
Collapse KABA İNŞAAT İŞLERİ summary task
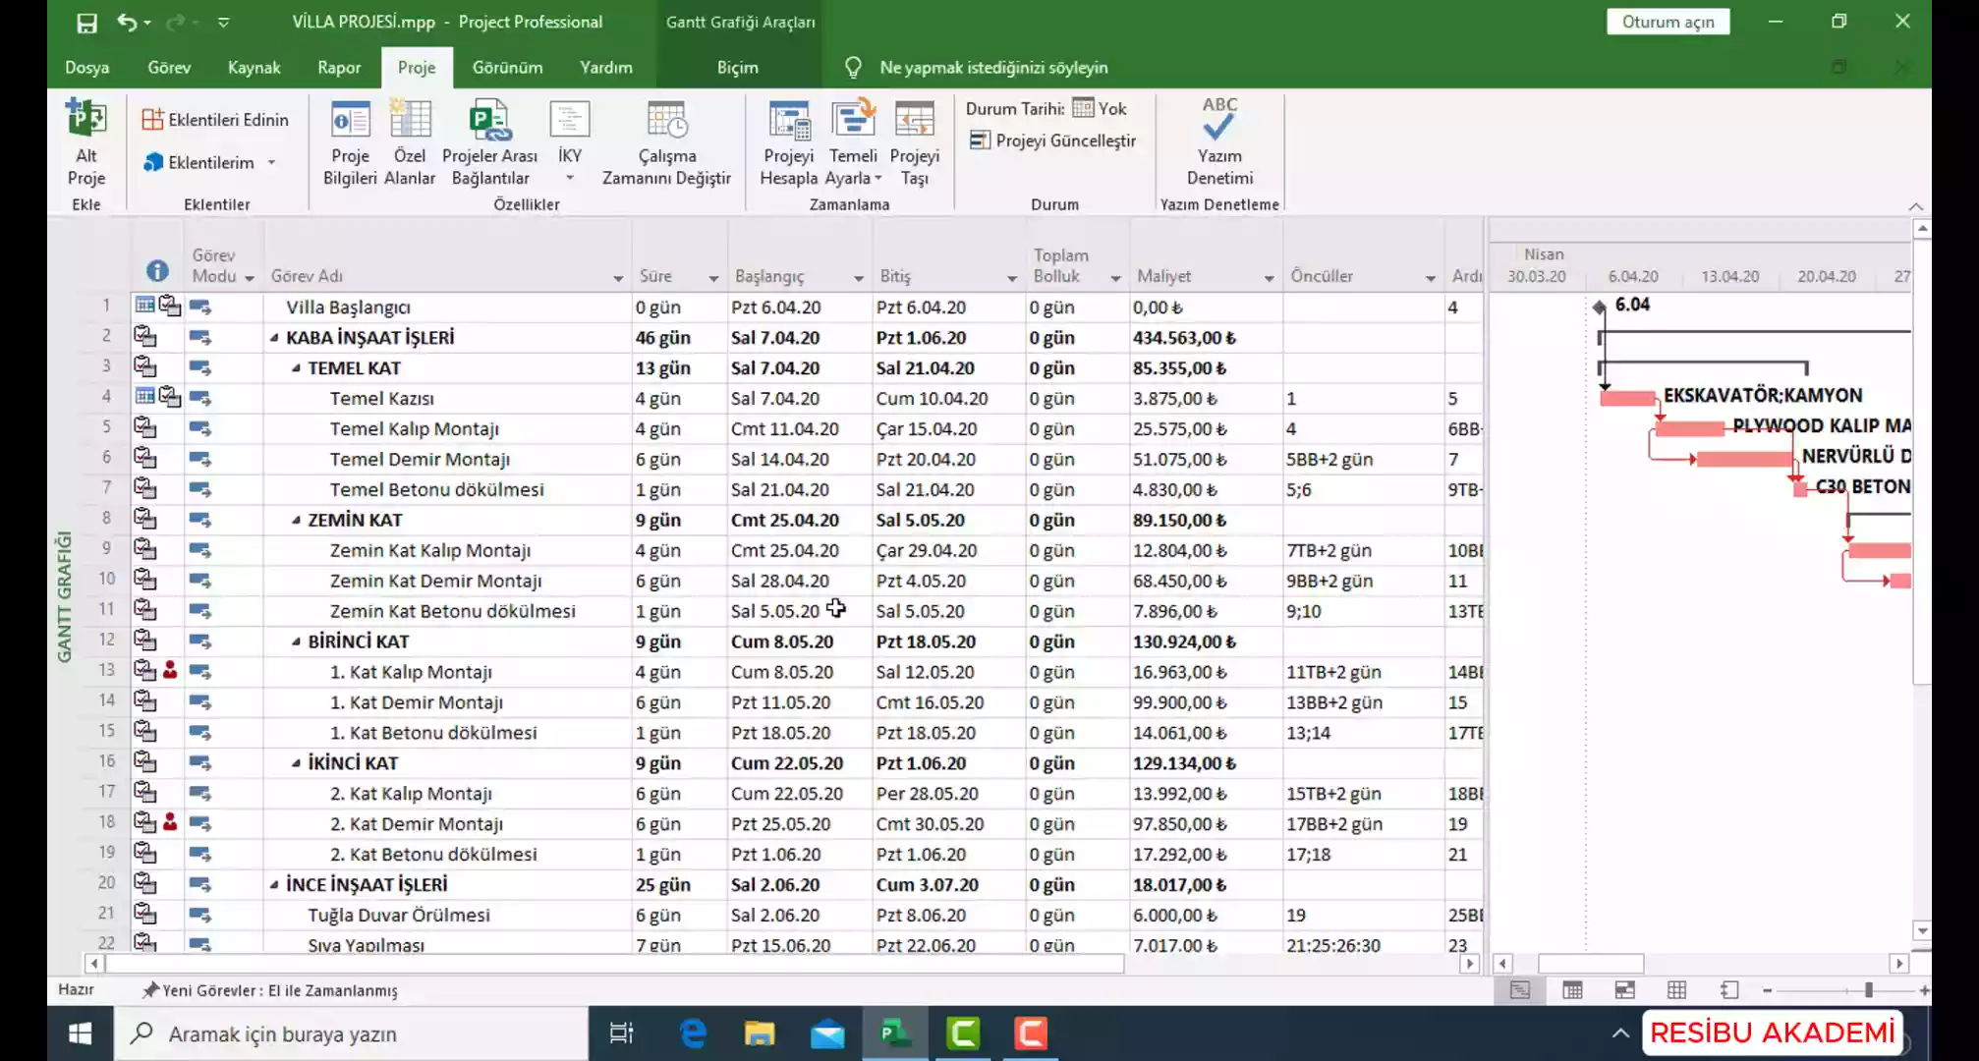[274, 338]
